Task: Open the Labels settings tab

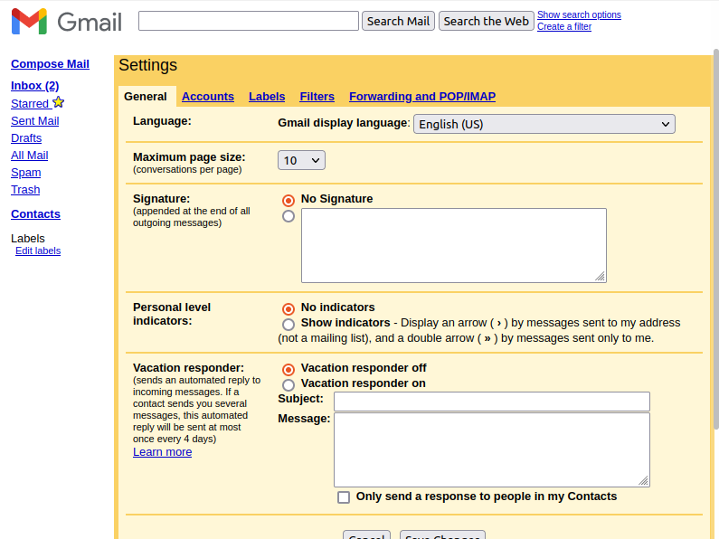Action: (x=267, y=97)
